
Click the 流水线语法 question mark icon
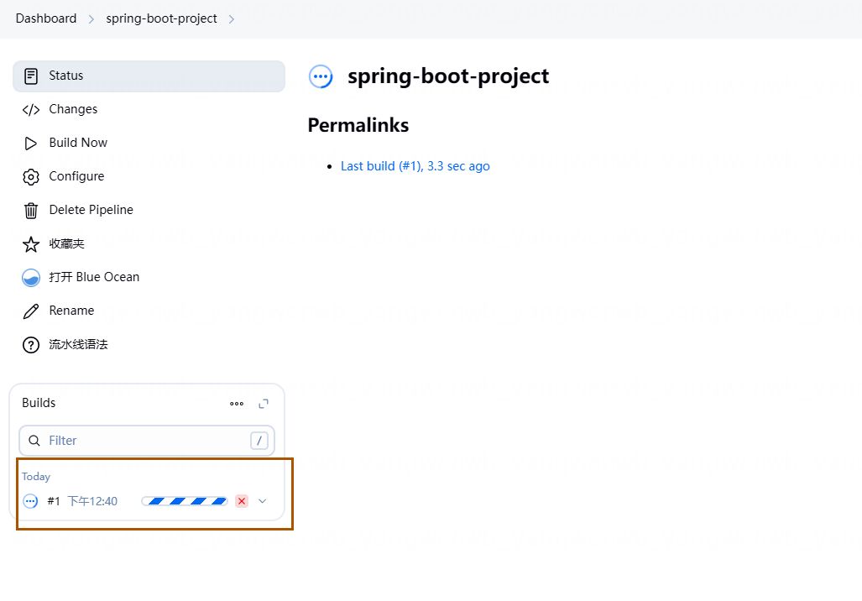pyautogui.click(x=31, y=345)
